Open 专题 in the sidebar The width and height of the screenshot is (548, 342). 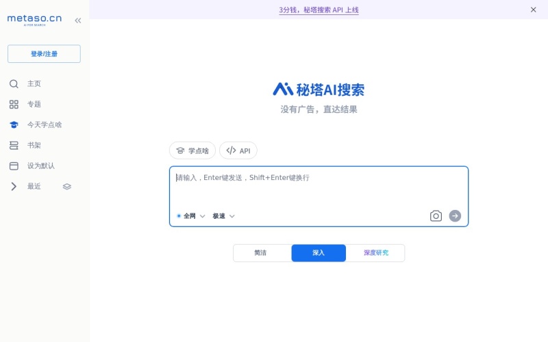pos(34,105)
